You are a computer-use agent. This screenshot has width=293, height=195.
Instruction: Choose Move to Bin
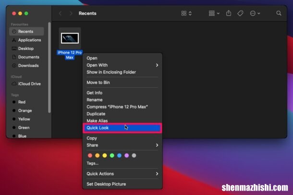tap(122, 82)
